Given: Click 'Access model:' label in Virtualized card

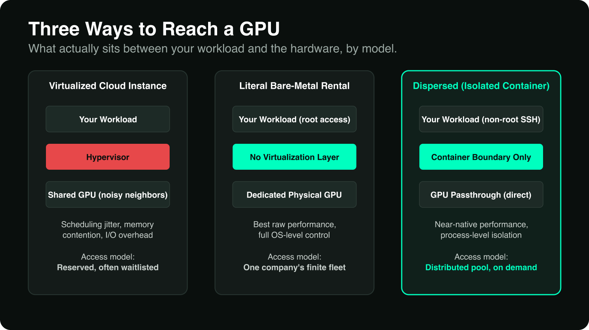Looking at the screenshot, I should (108, 257).
